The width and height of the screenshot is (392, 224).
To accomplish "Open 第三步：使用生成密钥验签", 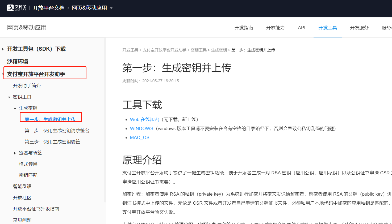I will click(x=52, y=142).
